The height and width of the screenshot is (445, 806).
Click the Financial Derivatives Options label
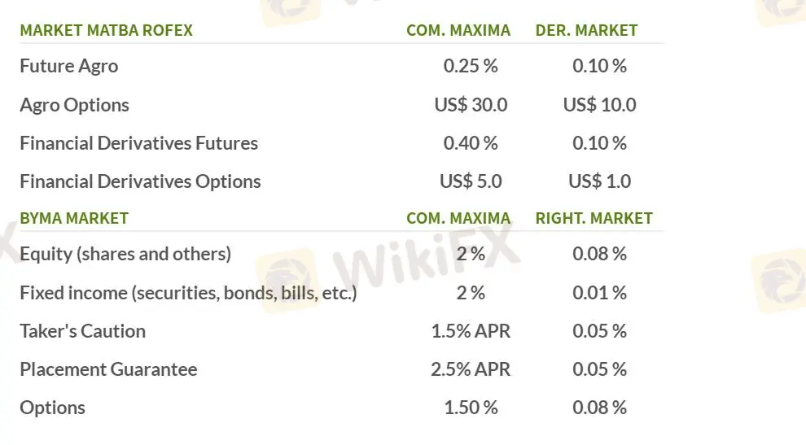coord(140,181)
